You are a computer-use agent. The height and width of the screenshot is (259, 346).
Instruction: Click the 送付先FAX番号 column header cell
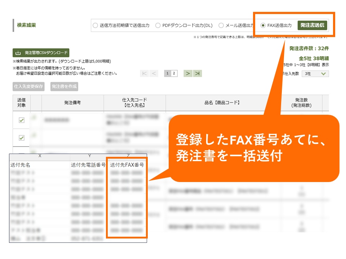pyautogui.click(x=127, y=165)
